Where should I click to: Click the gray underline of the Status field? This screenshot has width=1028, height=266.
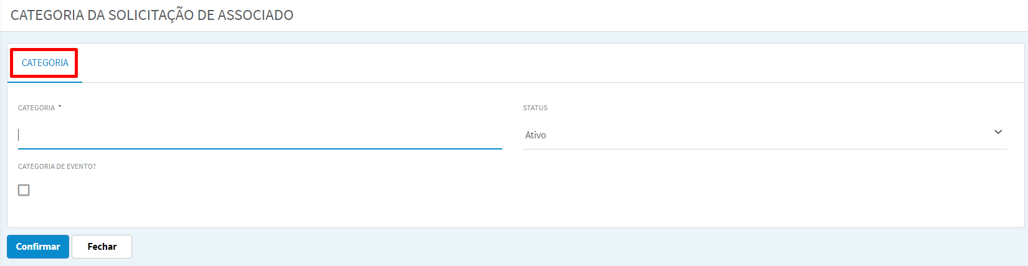tap(764, 149)
